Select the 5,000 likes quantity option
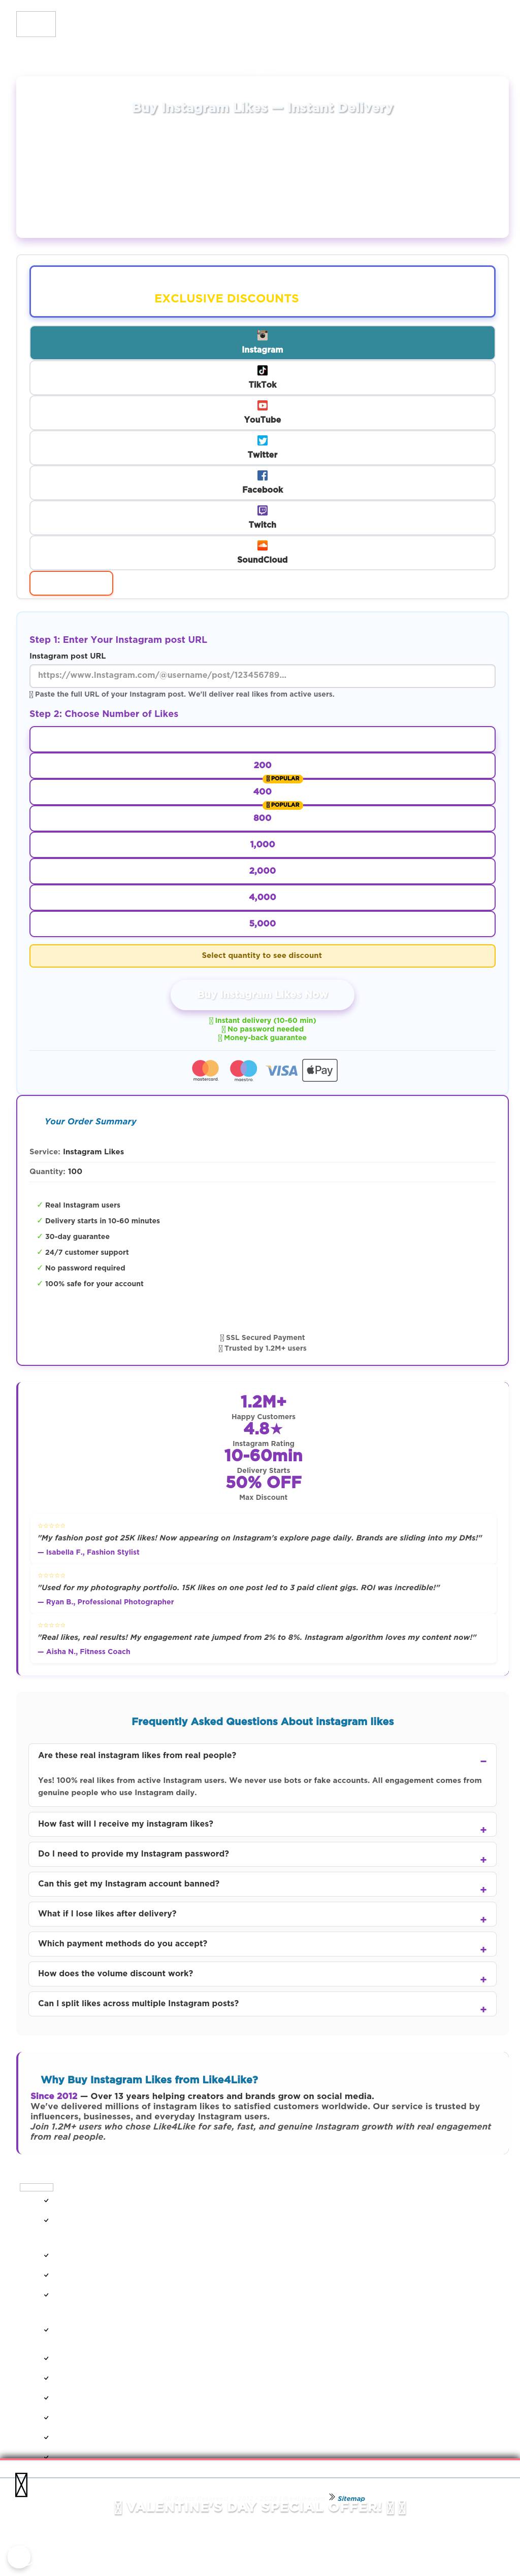Image resolution: width=520 pixels, height=2576 pixels. [262, 923]
